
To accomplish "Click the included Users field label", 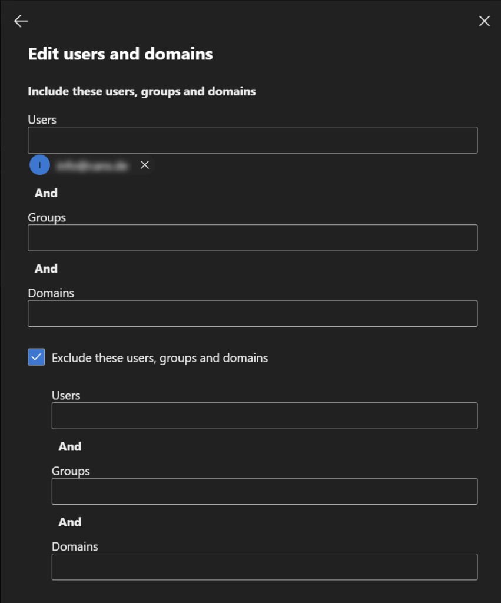I will [42, 120].
